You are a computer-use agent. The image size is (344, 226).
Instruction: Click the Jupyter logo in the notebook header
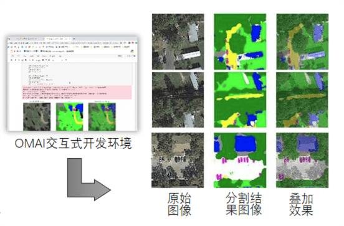point(12,51)
